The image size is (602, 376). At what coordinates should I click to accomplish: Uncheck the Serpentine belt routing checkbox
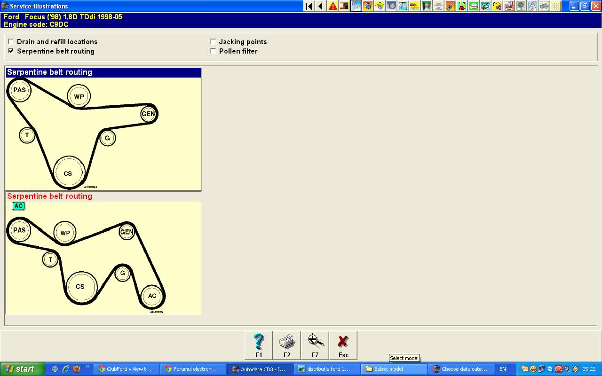click(x=11, y=51)
